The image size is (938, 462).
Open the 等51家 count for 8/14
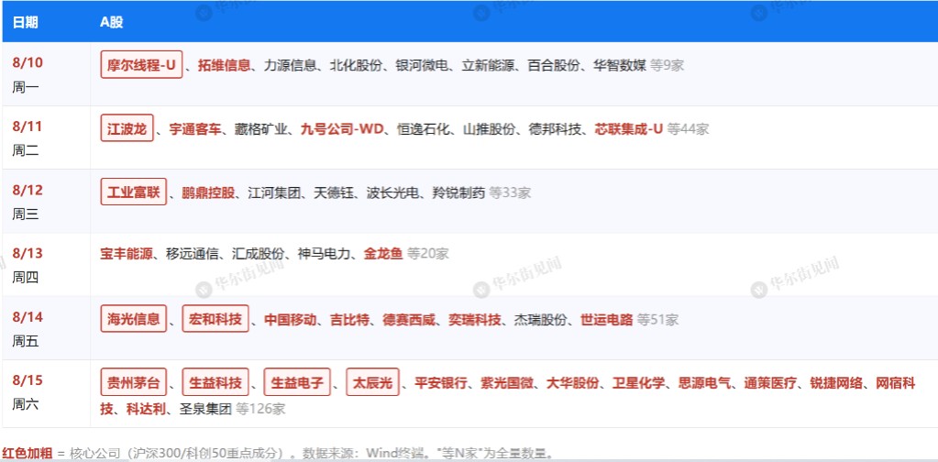658,320
